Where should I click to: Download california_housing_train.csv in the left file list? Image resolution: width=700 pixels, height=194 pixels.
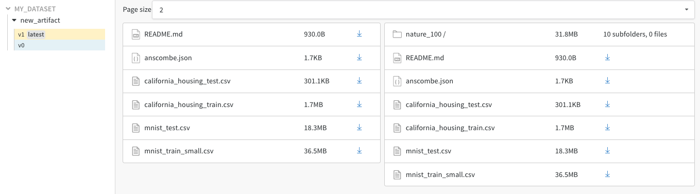(360, 104)
